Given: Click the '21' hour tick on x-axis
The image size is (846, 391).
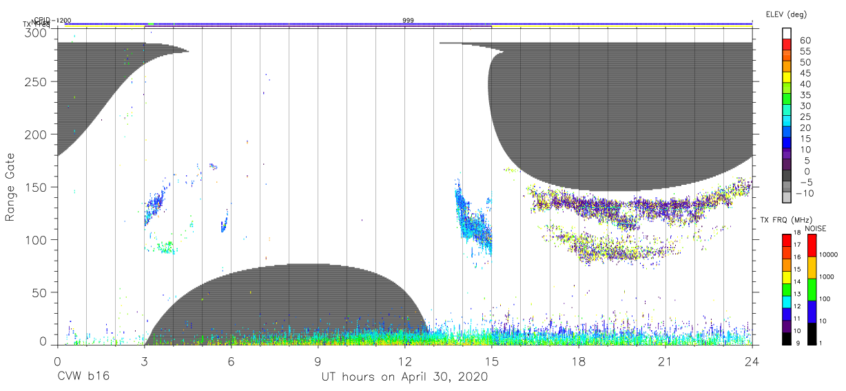Looking at the screenshot, I should (666, 361).
